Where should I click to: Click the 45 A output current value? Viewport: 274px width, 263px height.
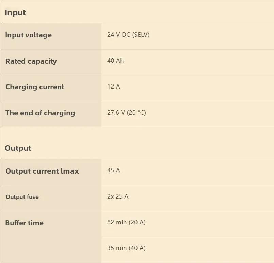114,170
